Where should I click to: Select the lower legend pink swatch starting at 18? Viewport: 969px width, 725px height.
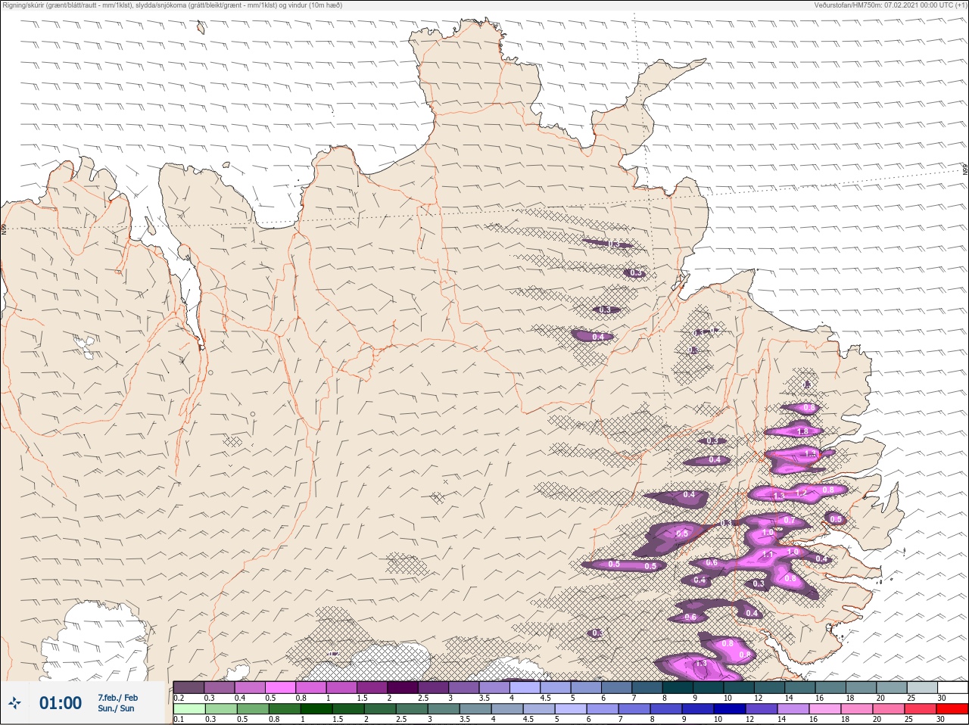(x=858, y=709)
